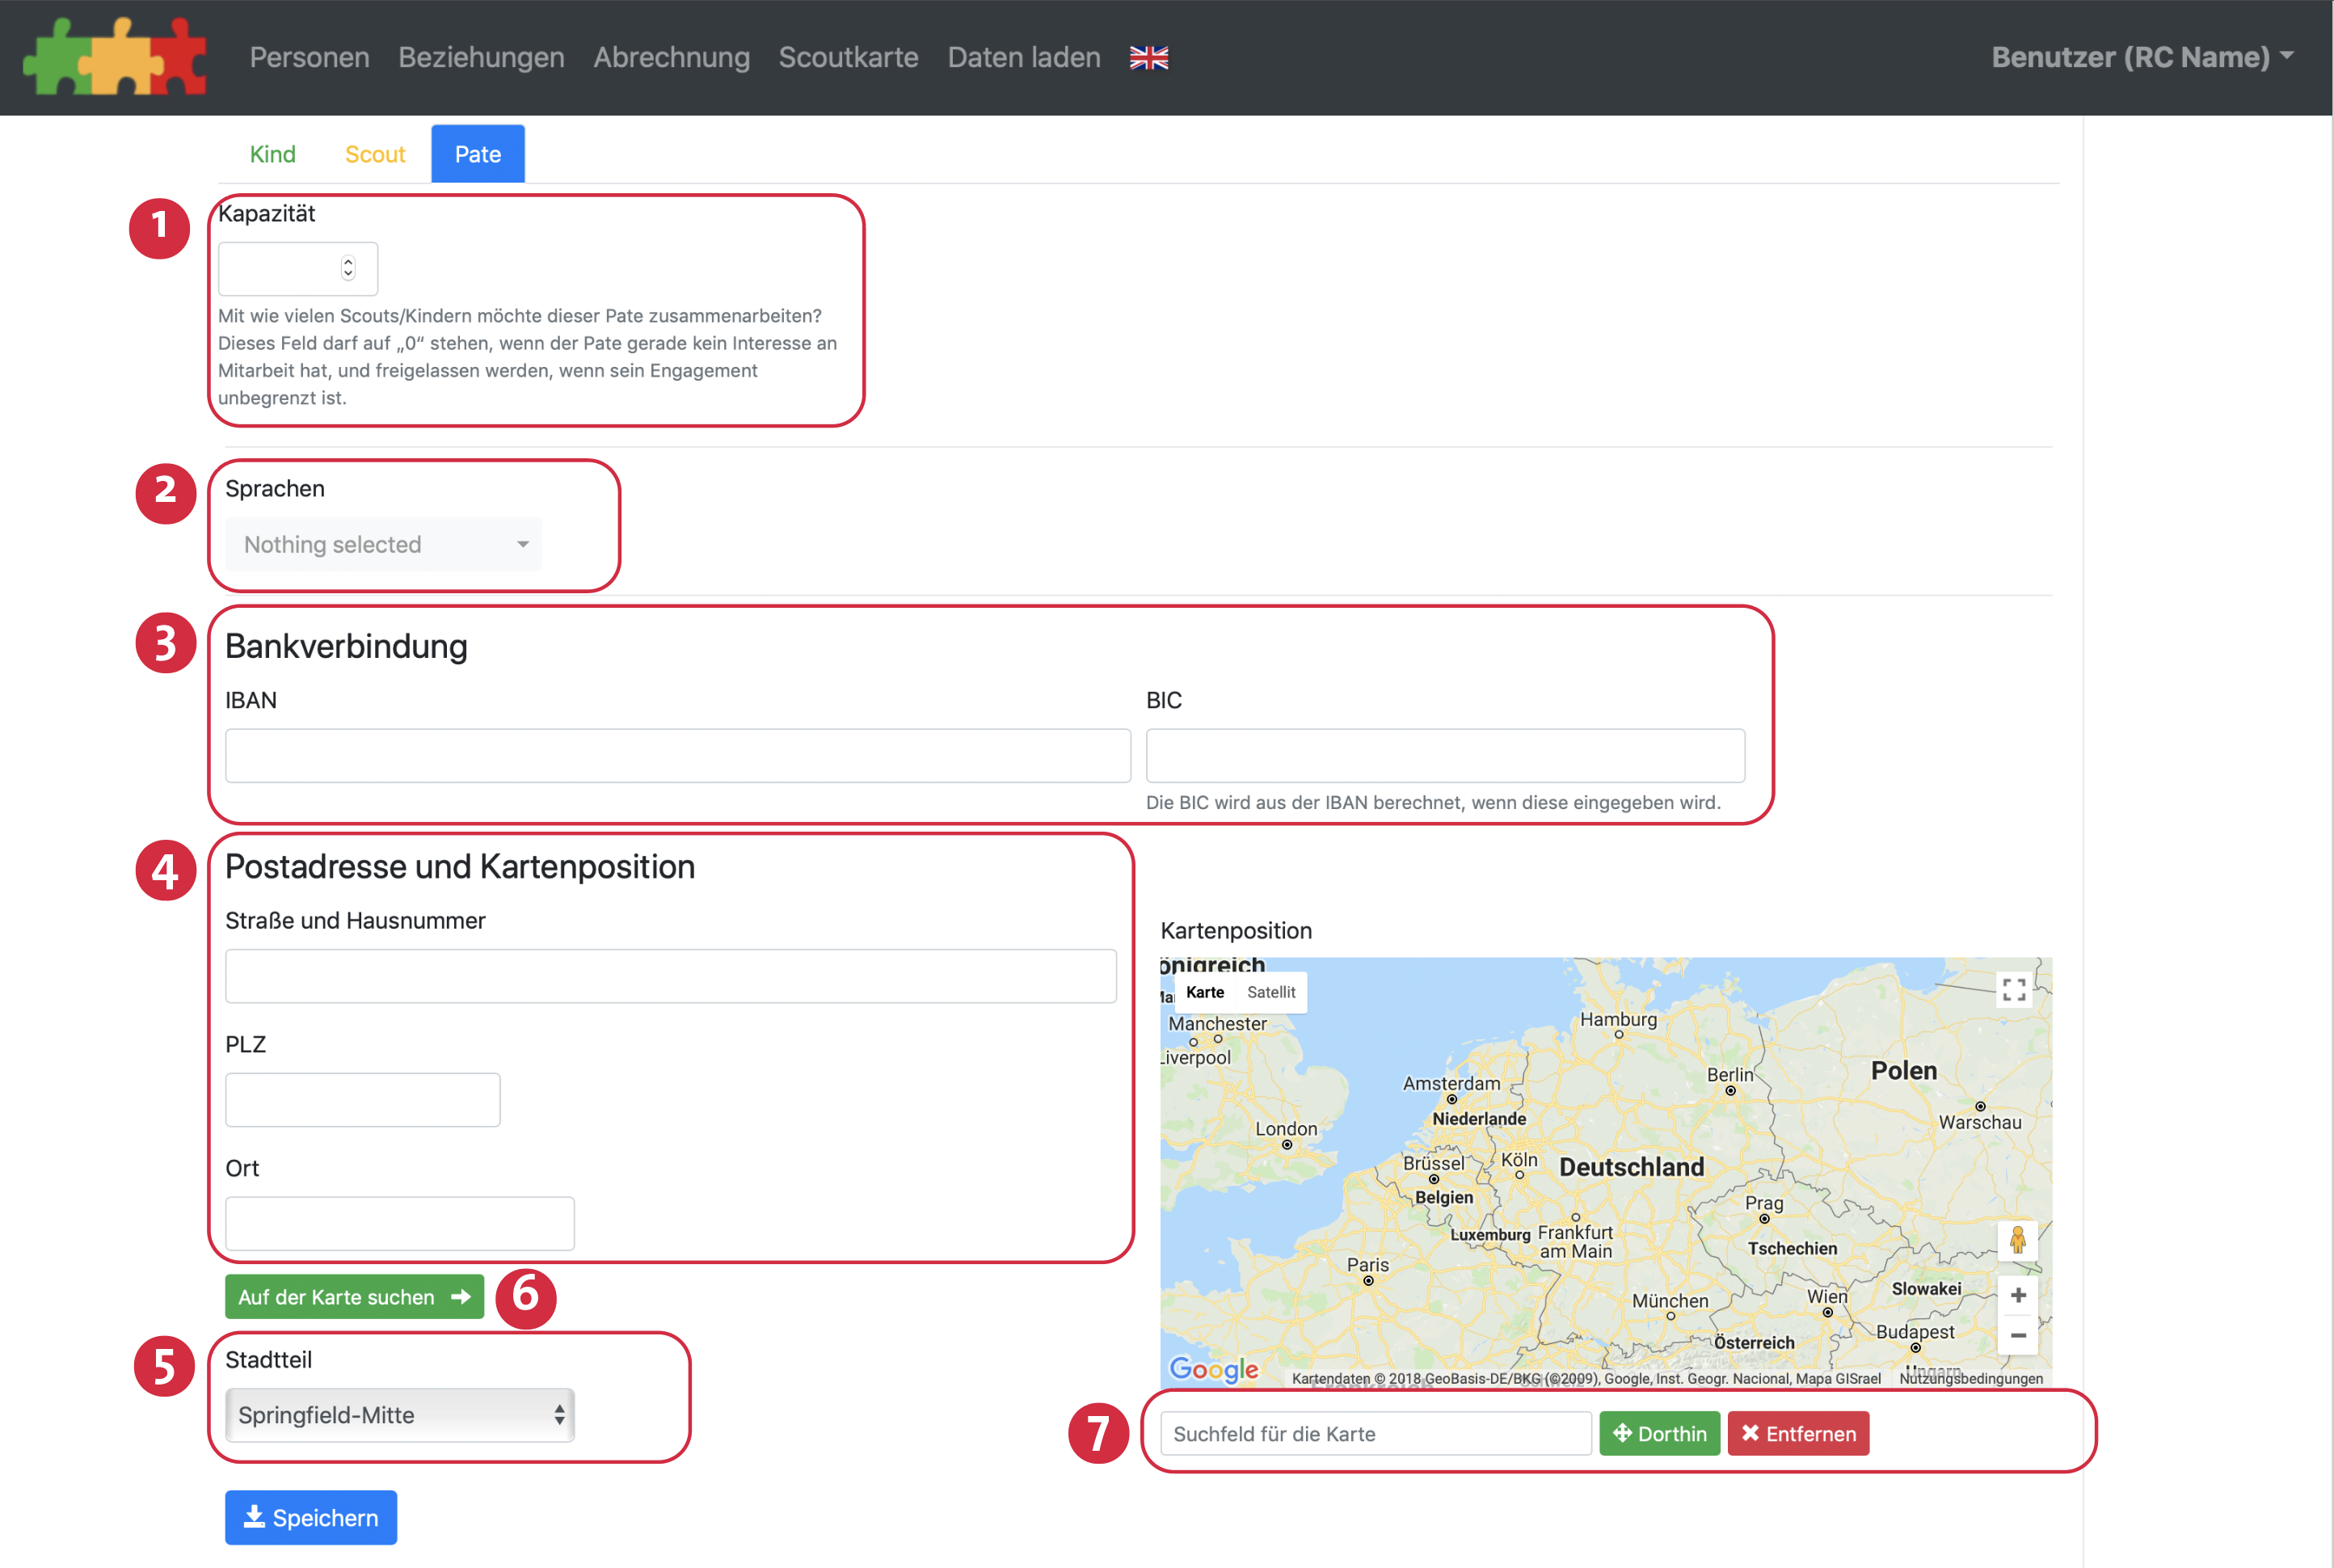
Task: Switch the map to Satellit view
Action: (x=1270, y=992)
